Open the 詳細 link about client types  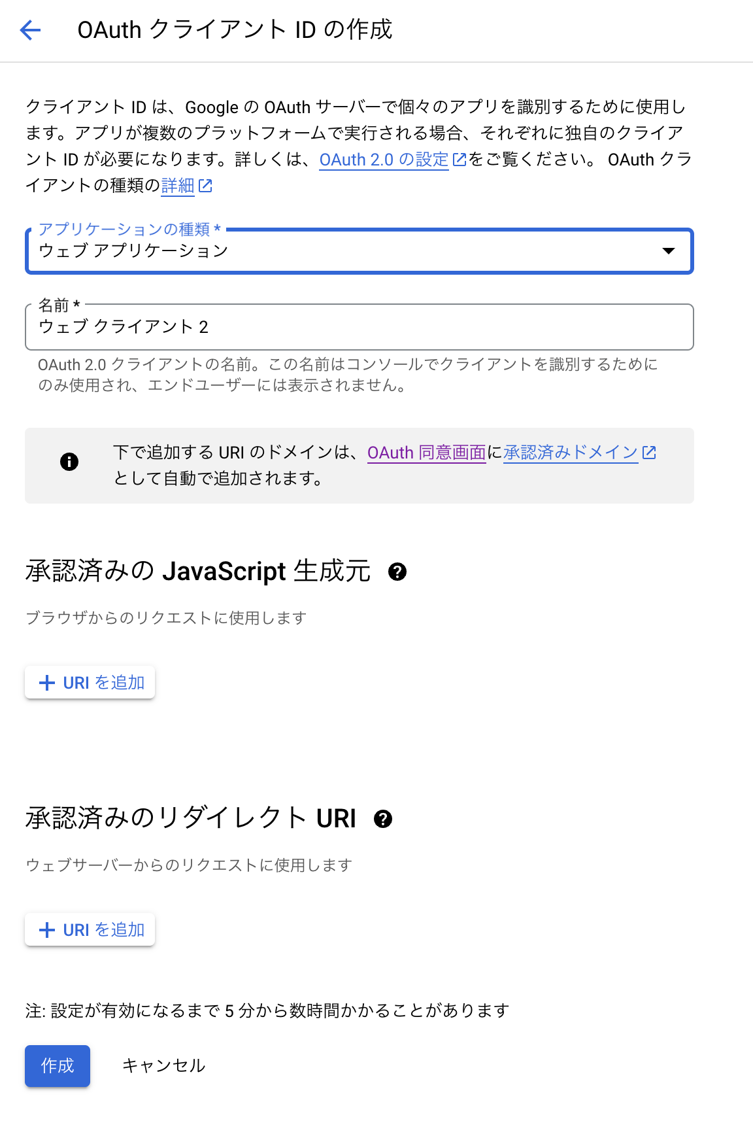point(178,186)
